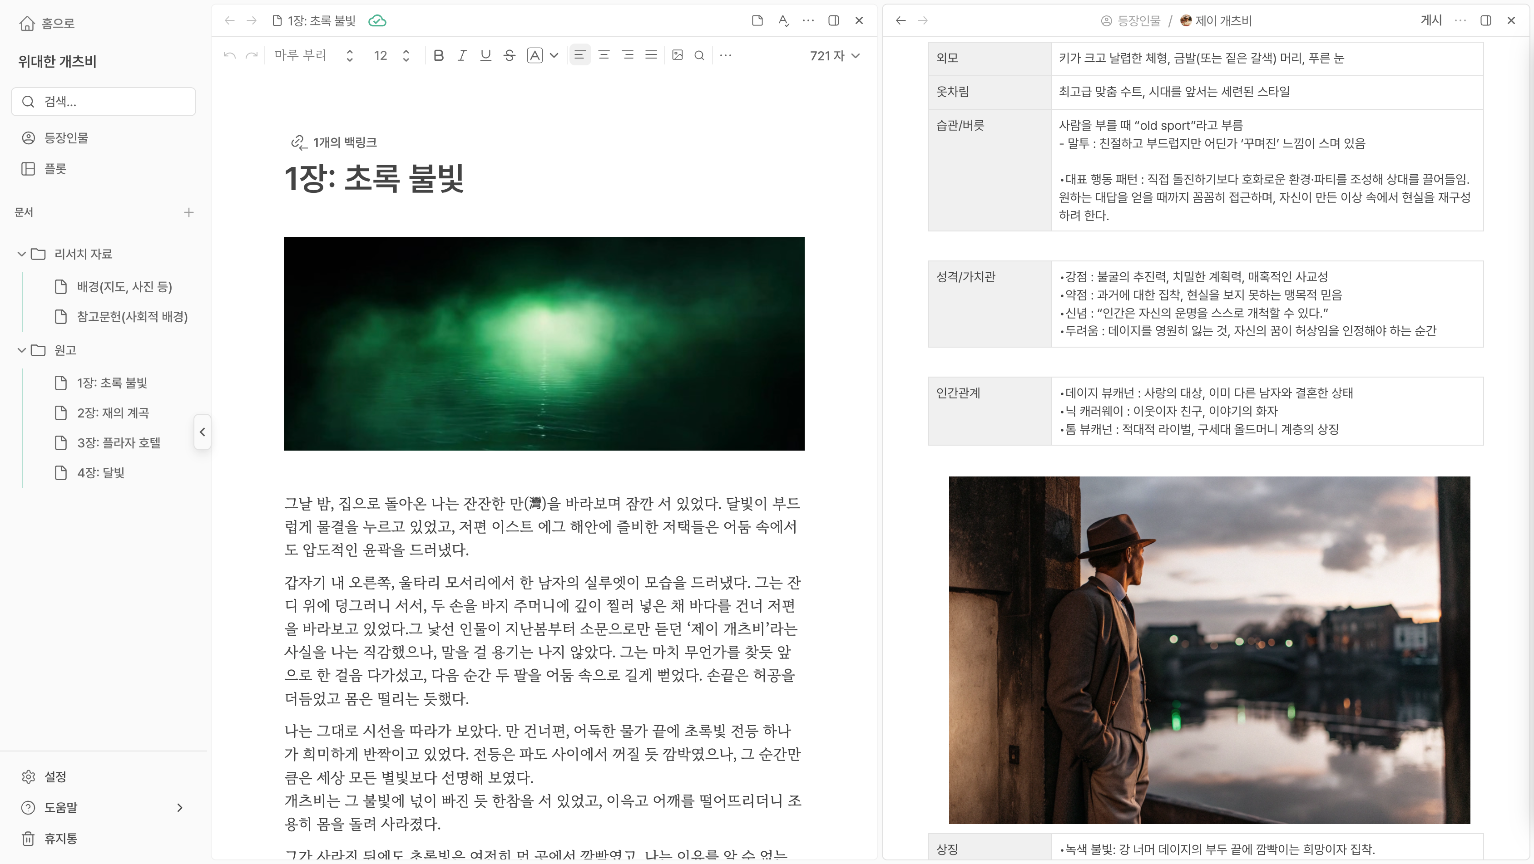Align text left

580,55
